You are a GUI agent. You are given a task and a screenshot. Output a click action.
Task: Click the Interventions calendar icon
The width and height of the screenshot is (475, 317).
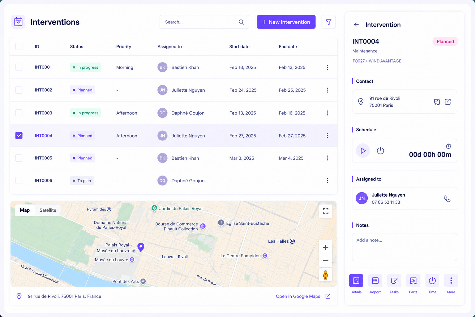18,22
